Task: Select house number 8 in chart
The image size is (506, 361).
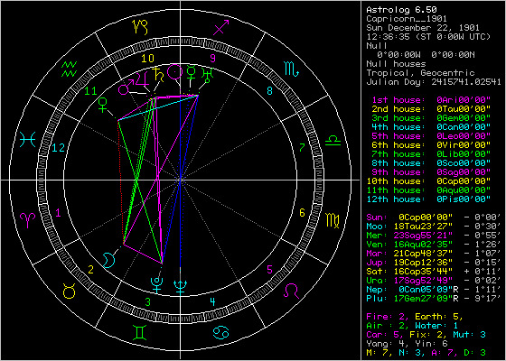Action: pyautogui.click(x=270, y=91)
